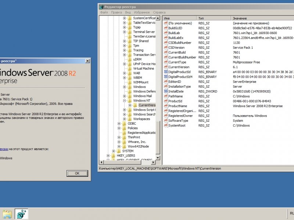The image size is (294, 220).
Task: Click the SystemRoot string value icon
Action: coord(166,125)
